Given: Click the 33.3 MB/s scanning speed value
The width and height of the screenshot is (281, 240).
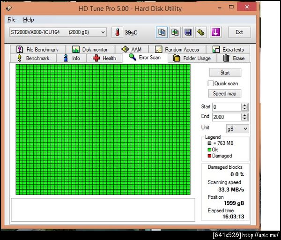Looking at the screenshot, I should coord(231,189).
